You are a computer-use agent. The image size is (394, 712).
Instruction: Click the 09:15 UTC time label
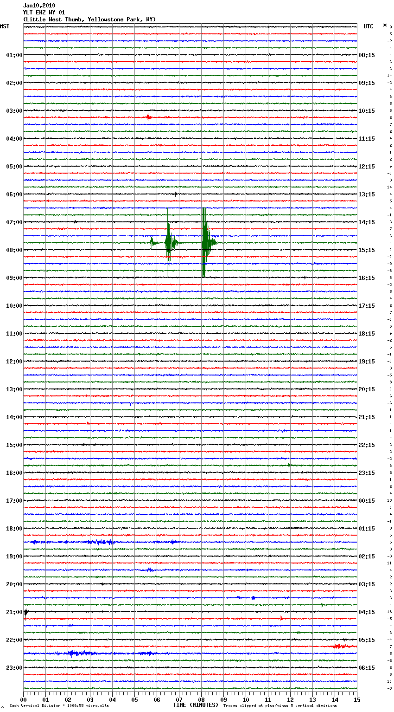[367, 83]
